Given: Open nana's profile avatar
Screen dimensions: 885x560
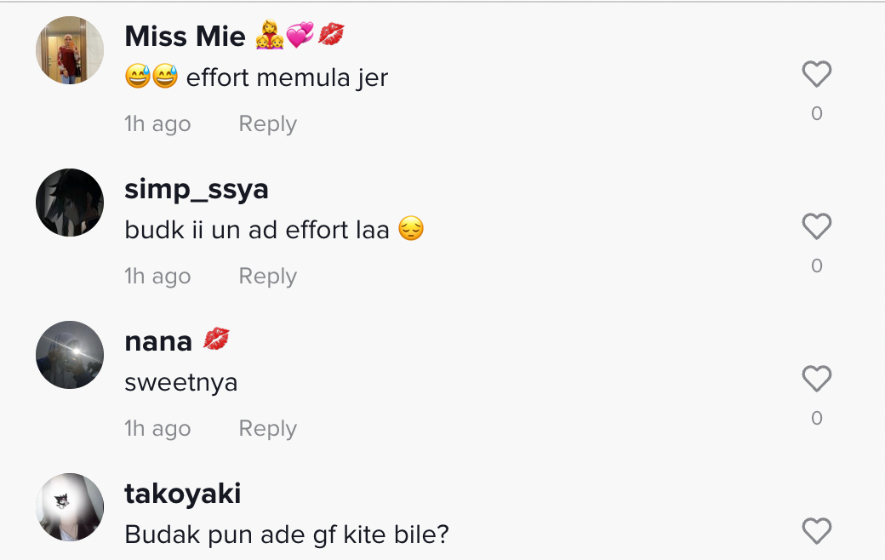Looking at the screenshot, I should coord(70,355).
